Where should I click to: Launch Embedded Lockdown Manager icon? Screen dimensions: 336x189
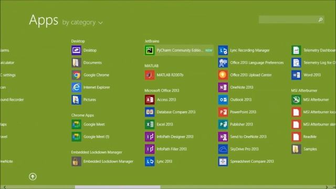76,161
